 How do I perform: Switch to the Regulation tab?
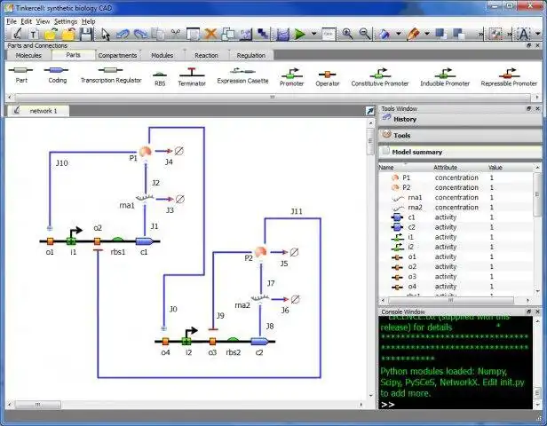250,55
